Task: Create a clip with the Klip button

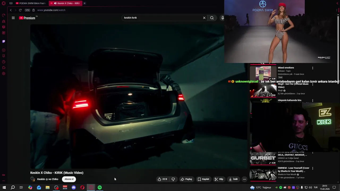Action: pos(219,179)
